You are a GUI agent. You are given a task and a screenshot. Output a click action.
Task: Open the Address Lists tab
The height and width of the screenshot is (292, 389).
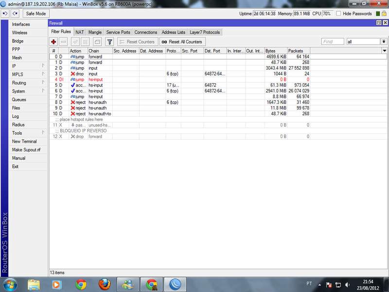pos(174,32)
